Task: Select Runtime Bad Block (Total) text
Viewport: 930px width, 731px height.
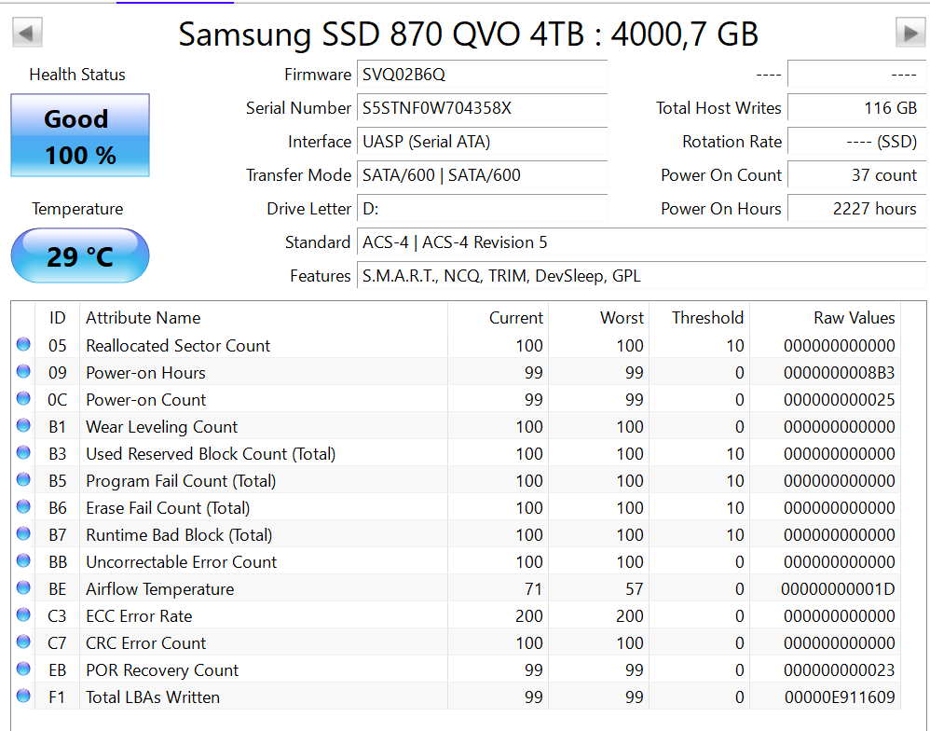Action: (x=179, y=535)
